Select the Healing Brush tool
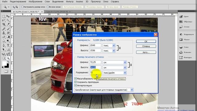The width and height of the screenshot is (197, 111). pyautogui.click(x=3, y=29)
